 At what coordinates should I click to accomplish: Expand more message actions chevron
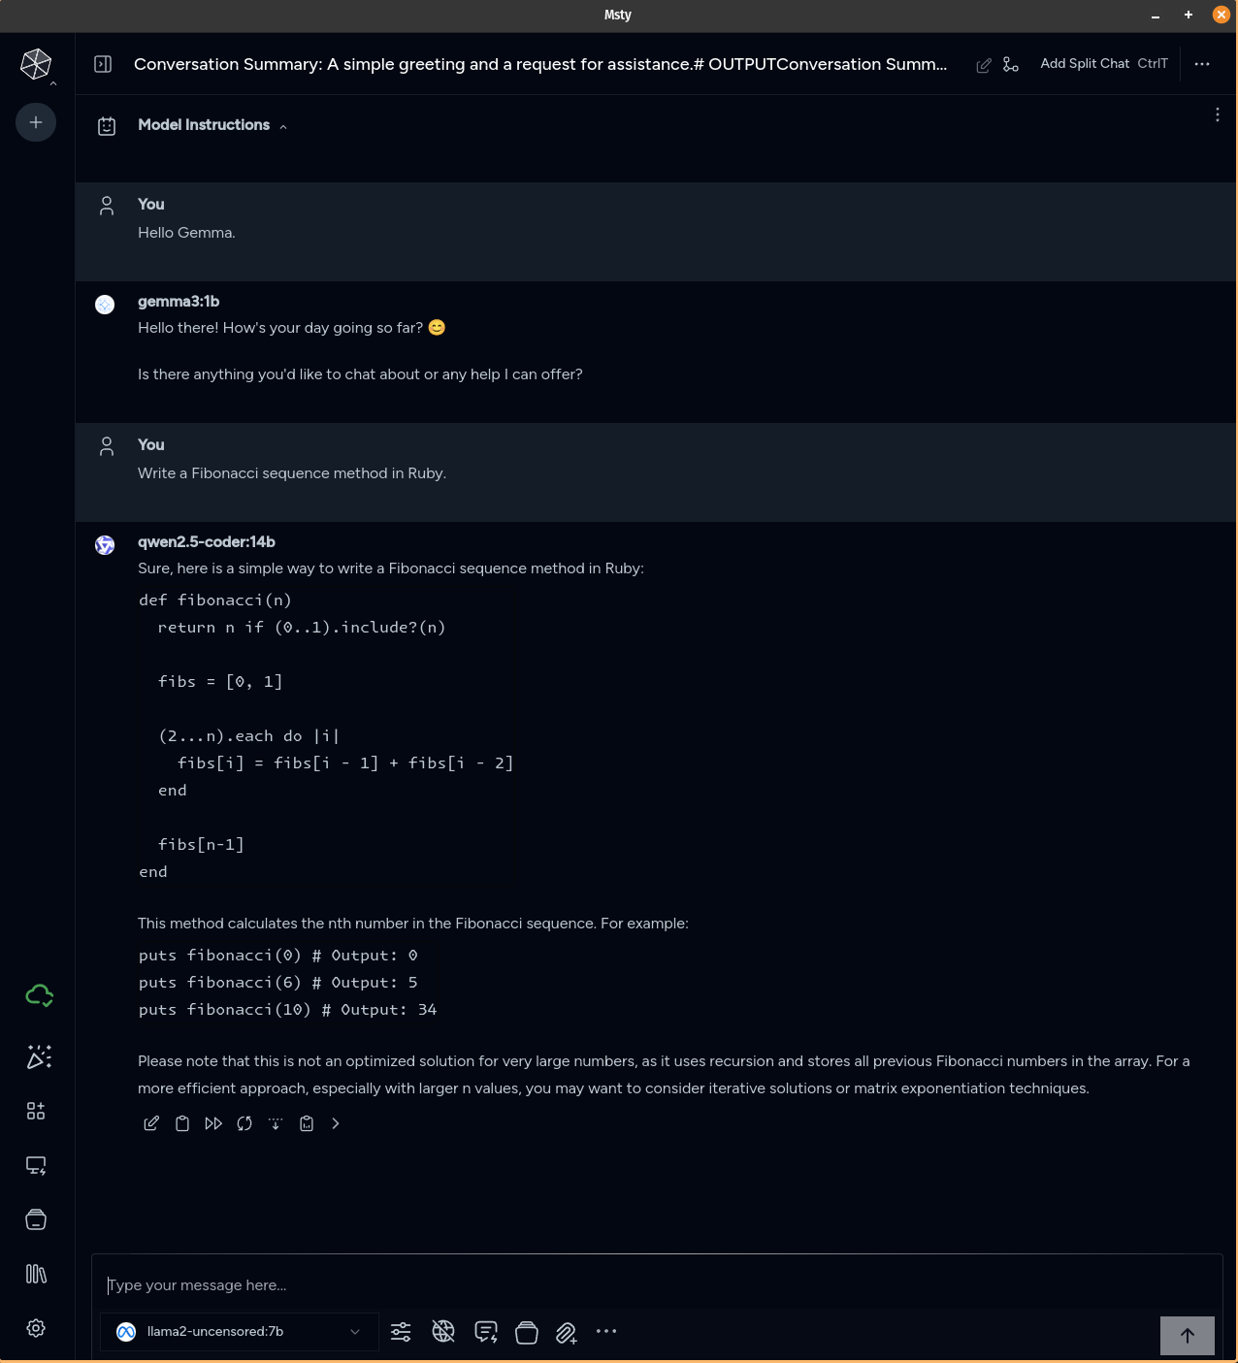(336, 1123)
